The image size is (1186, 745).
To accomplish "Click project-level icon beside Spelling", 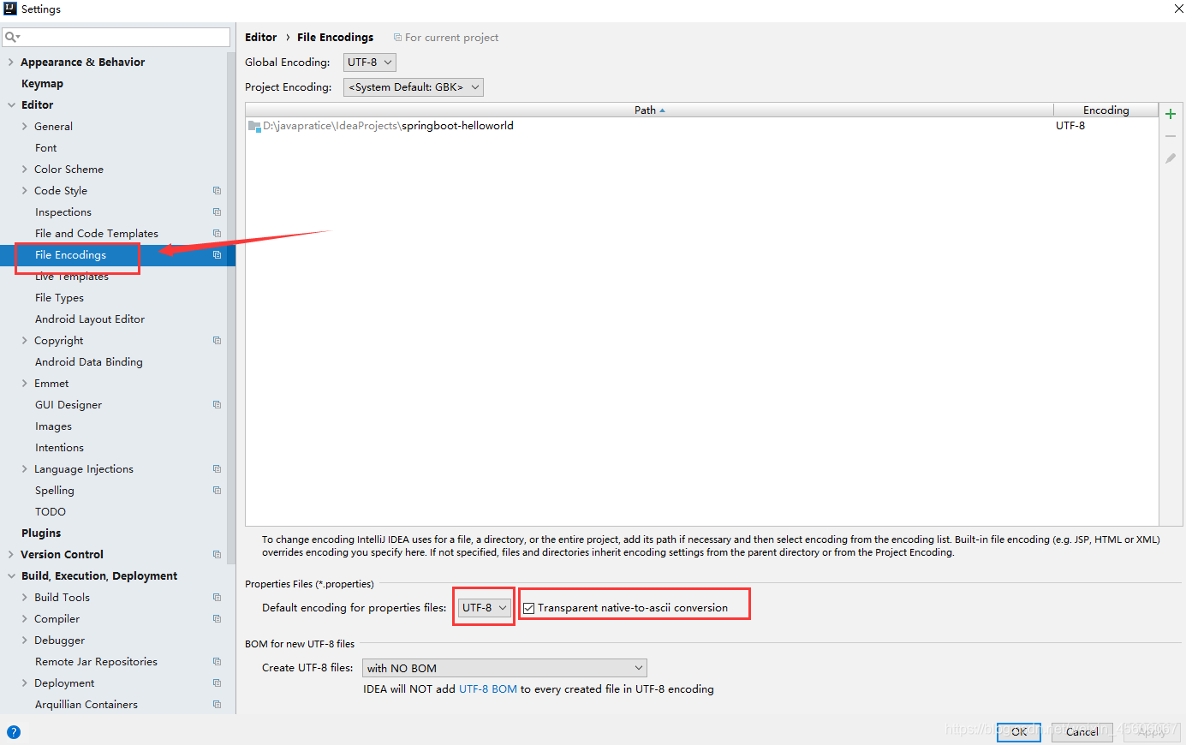I will [x=217, y=491].
